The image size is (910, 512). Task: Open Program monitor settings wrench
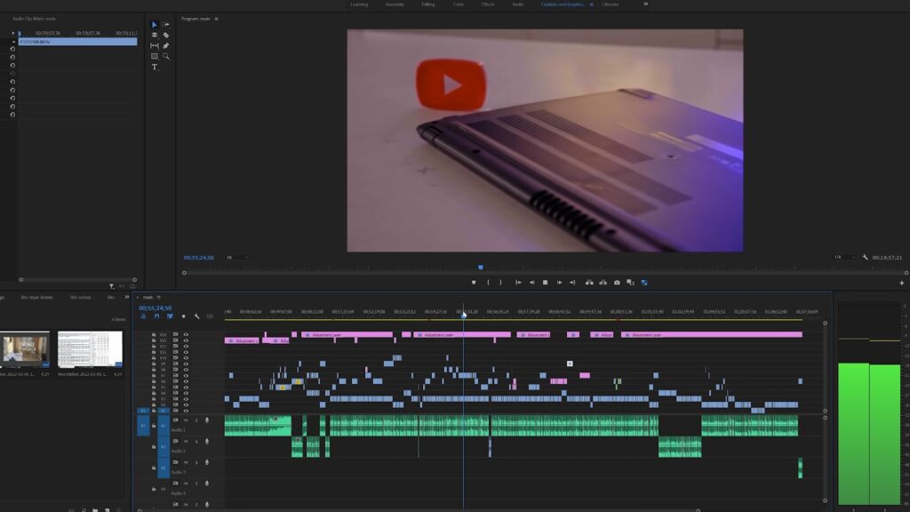[x=866, y=257]
